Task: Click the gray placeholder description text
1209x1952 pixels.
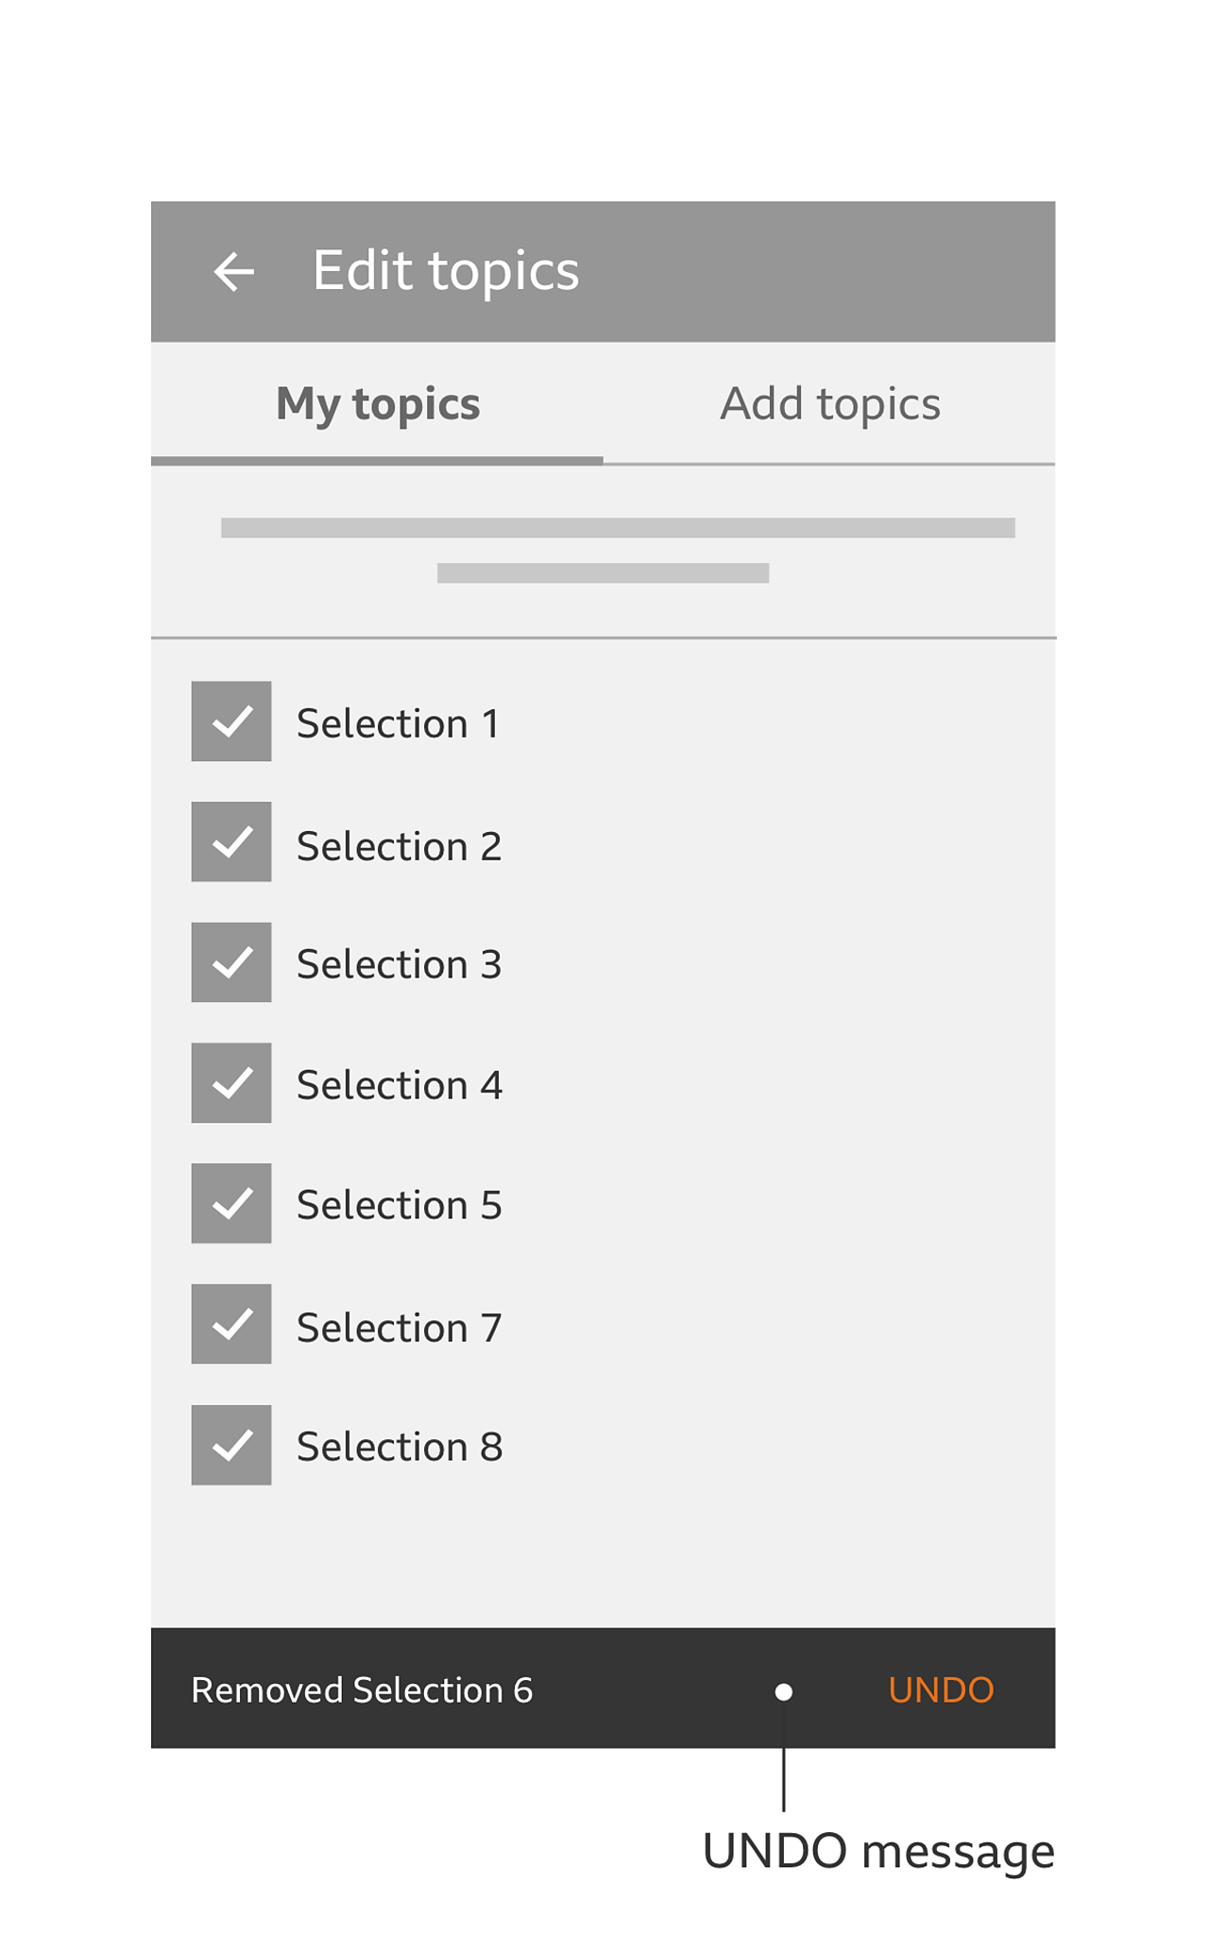Action: pyautogui.click(x=617, y=550)
